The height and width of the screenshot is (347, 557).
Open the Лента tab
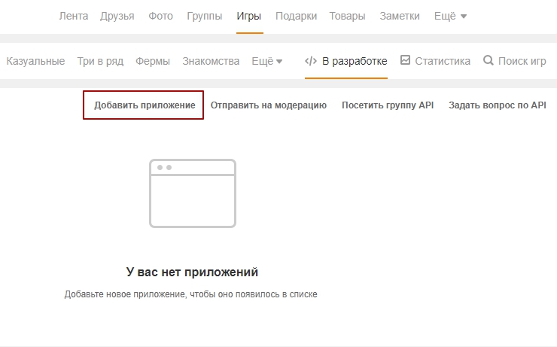[x=74, y=16]
